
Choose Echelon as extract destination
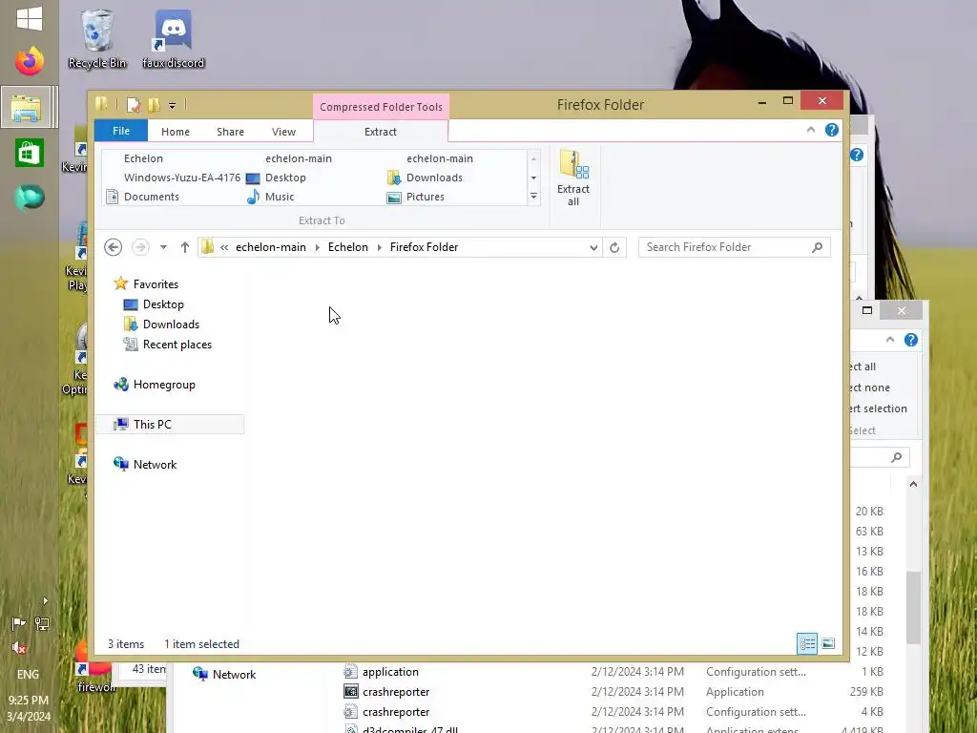(x=143, y=158)
